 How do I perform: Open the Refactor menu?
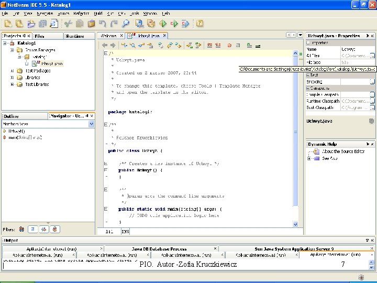click(80, 13)
